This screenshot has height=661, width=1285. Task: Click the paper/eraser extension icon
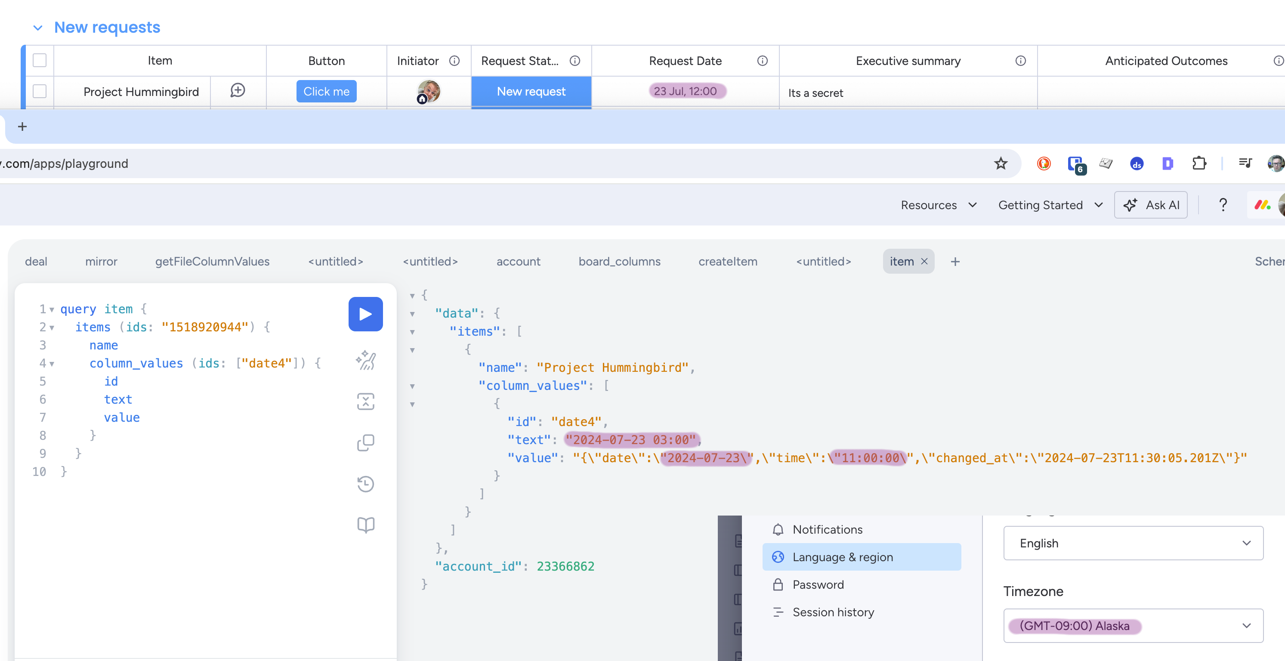[1106, 164]
